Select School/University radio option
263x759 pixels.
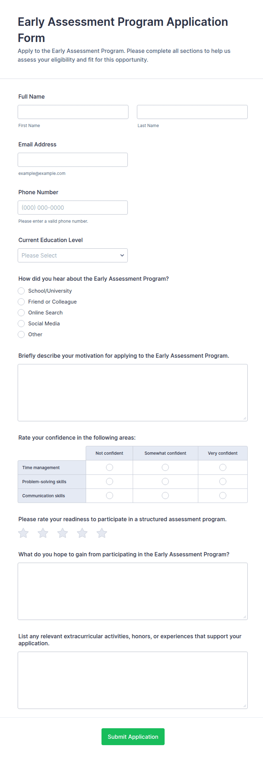pyautogui.click(x=21, y=291)
